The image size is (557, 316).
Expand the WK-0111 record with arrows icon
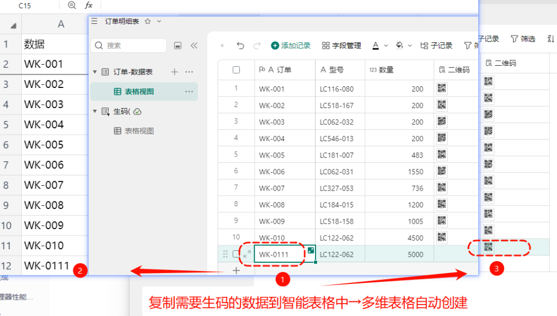(x=247, y=254)
